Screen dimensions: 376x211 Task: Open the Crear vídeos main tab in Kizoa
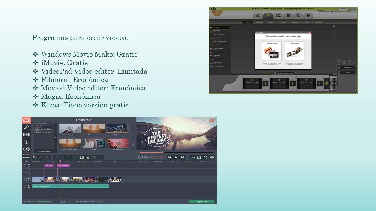[268, 16]
